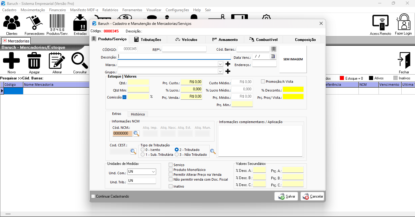The width and height of the screenshot is (415, 217).
Task: Open the Entradas module
Action: point(80,25)
